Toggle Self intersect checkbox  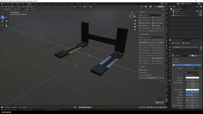pyautogui.click(x=140, y=26)
